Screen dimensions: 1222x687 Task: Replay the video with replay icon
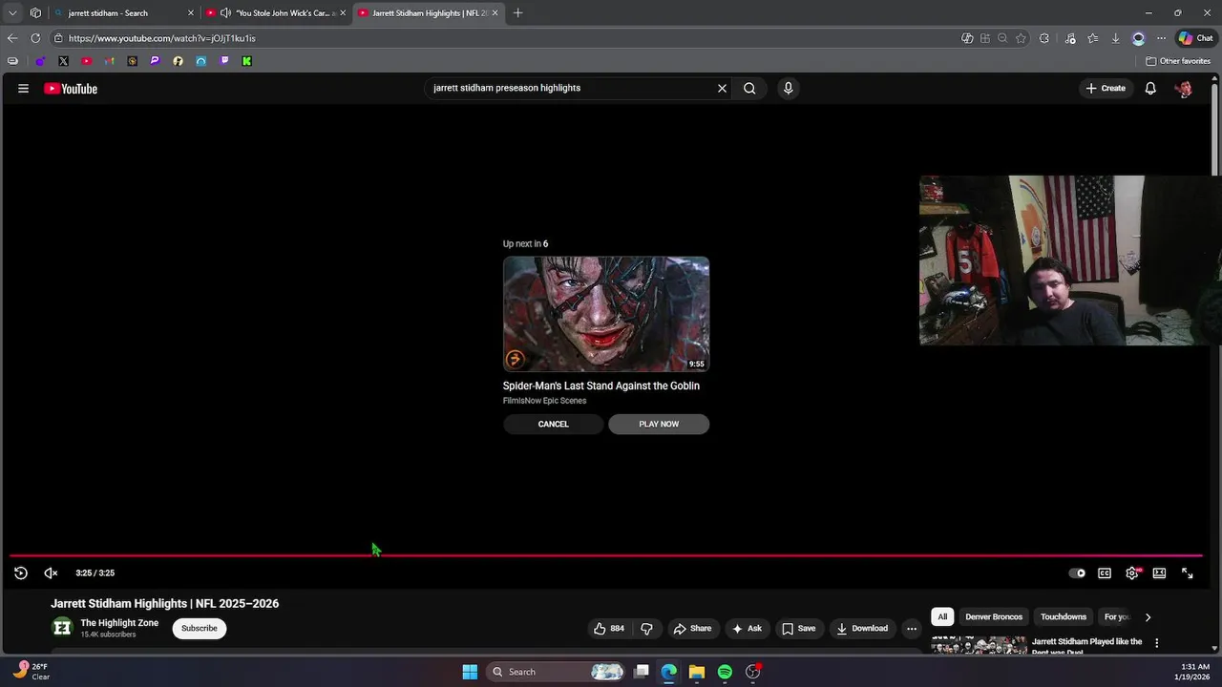[21, 572]
